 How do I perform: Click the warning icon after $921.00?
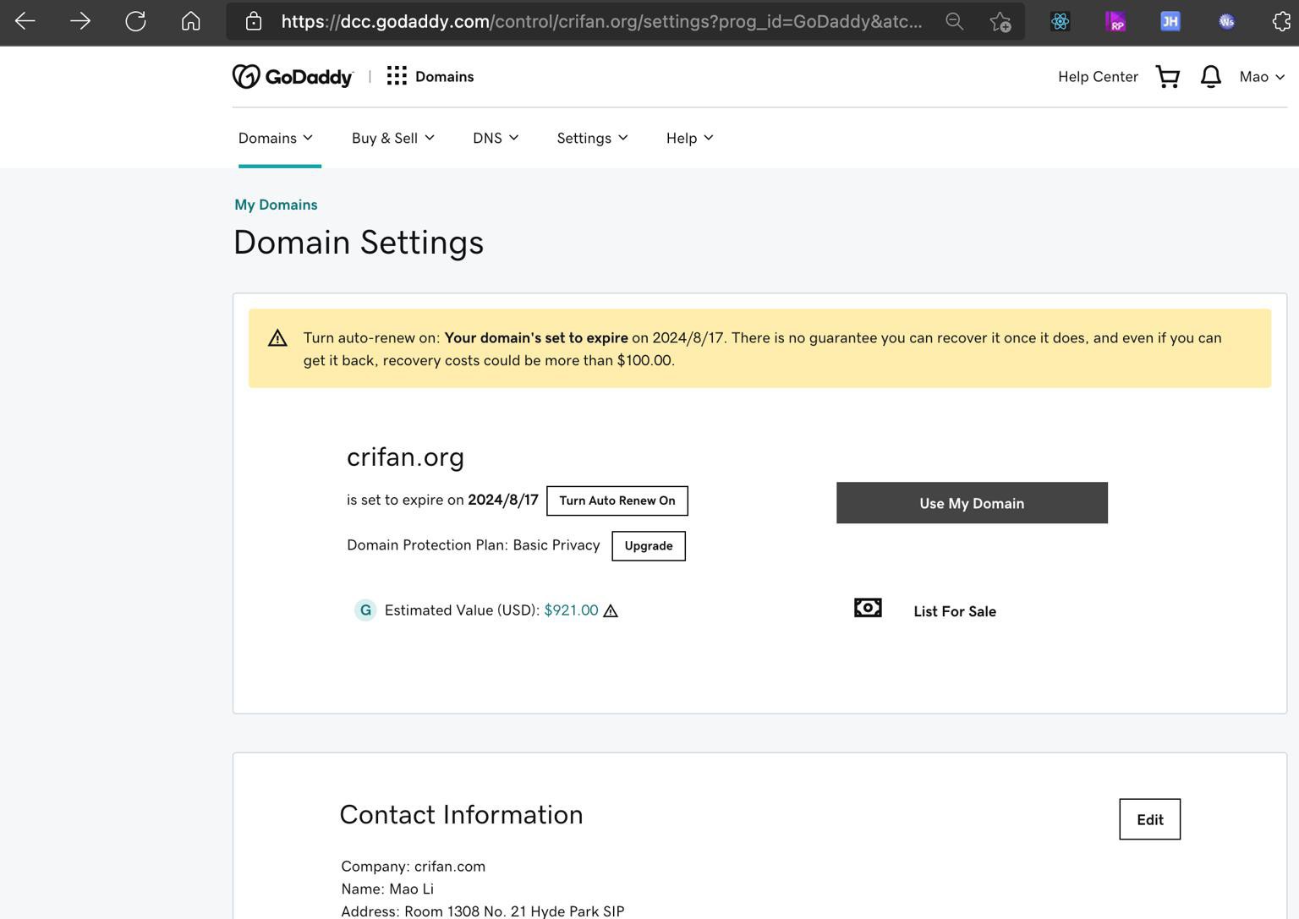tap(611, 610)
